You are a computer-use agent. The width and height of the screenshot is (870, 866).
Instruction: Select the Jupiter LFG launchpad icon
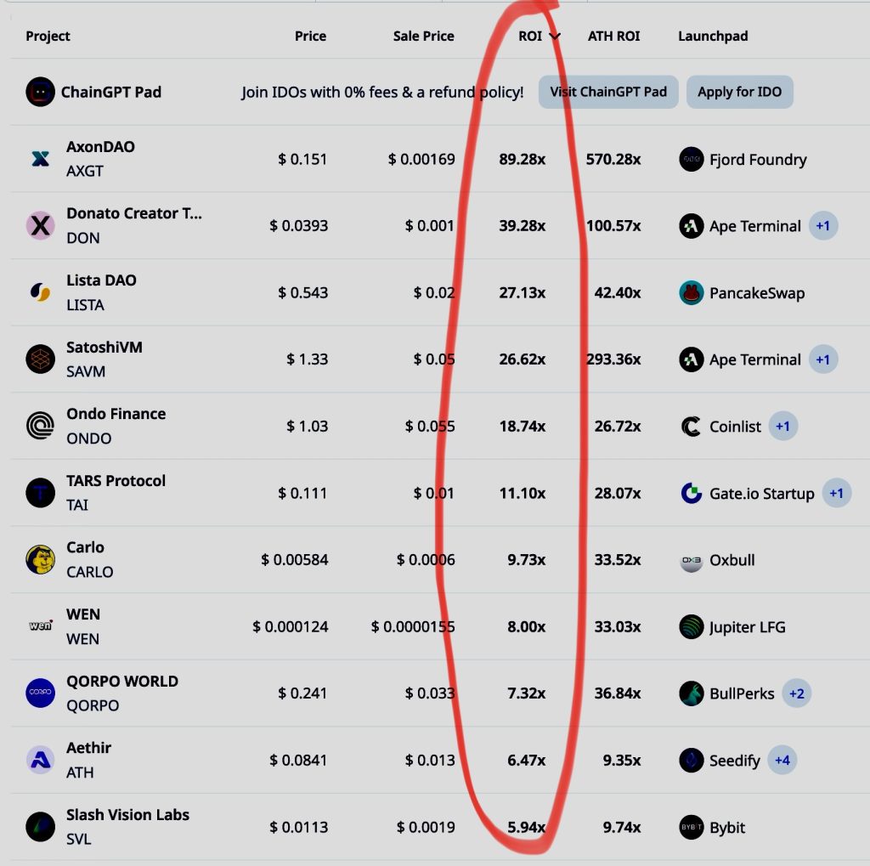[692, 627]
